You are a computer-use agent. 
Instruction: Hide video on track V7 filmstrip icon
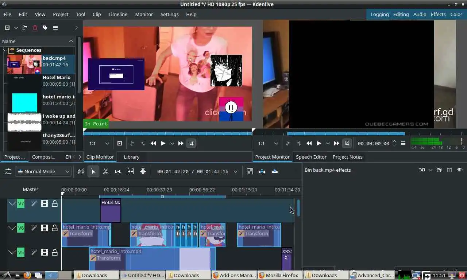pyautogui.click(x=45, y=203)
